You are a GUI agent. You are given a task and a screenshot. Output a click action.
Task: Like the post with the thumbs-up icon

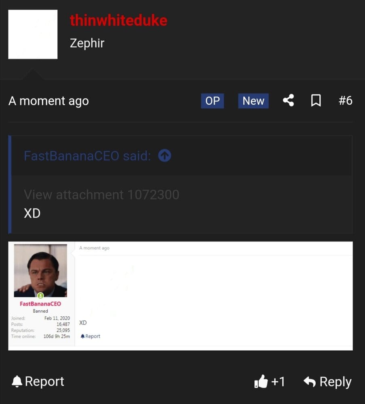262,381
